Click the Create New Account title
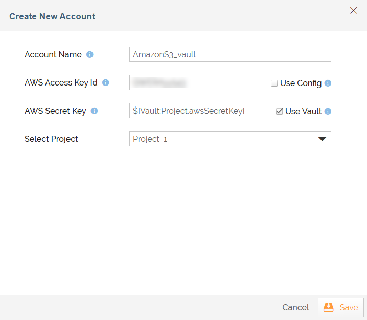Image resolution: width=367 pixels, height=320 pixels. click(52, 16)
